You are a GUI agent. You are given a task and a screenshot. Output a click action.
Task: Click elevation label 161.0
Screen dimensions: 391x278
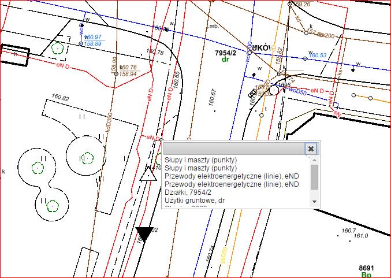click(x=360, y=236)
